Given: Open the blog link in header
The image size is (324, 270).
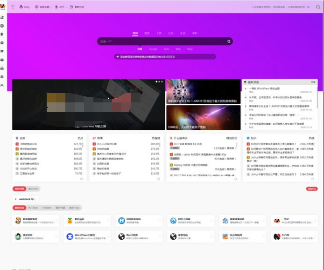Looking at the screenshot, I should 24,7.
